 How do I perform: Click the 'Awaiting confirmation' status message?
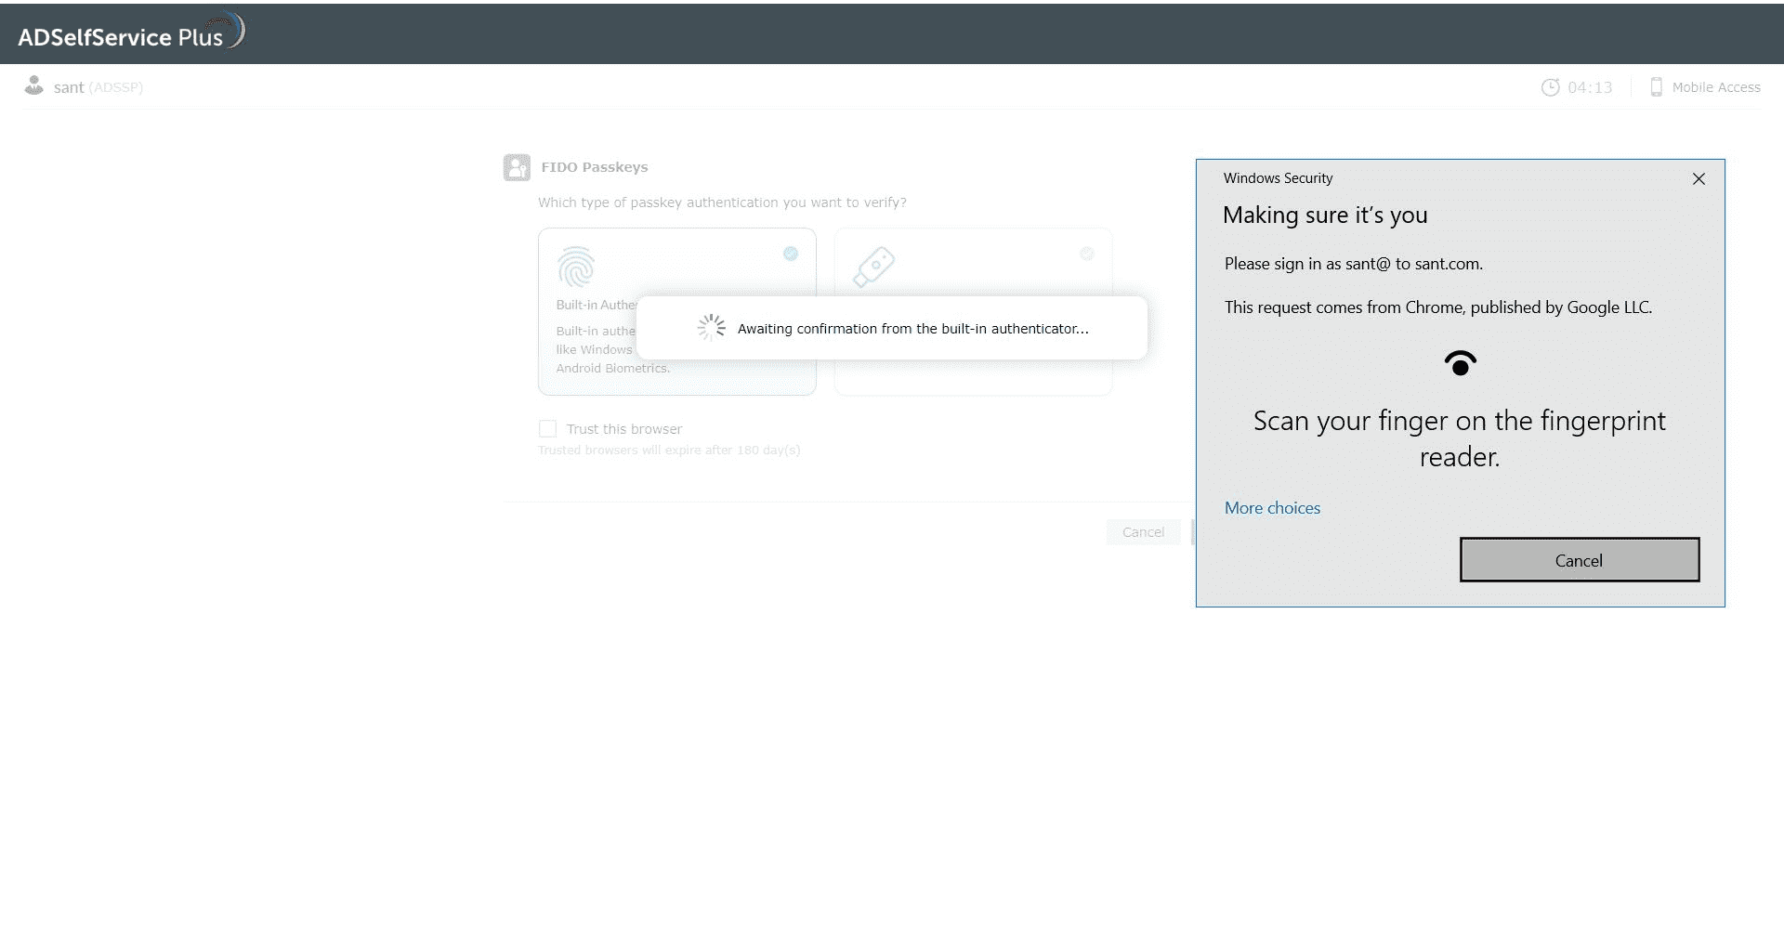(x=913, y=329)
